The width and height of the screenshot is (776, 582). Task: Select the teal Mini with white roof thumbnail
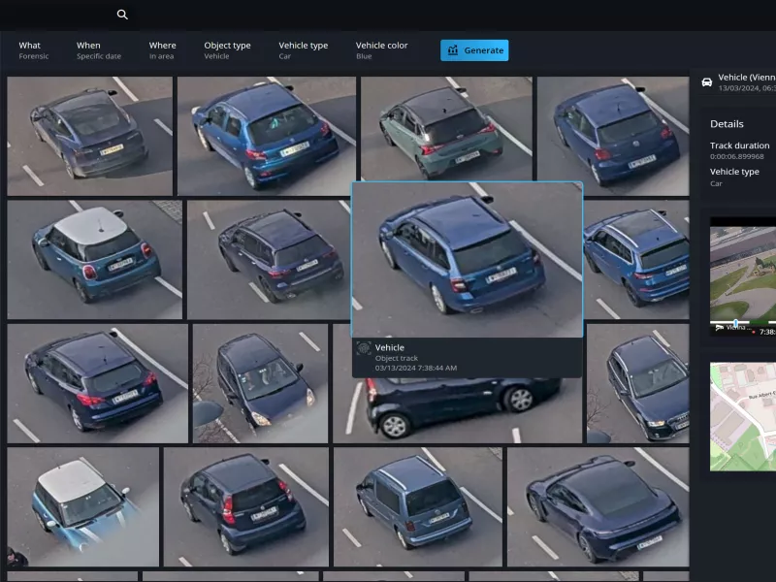tap(94, 259)
